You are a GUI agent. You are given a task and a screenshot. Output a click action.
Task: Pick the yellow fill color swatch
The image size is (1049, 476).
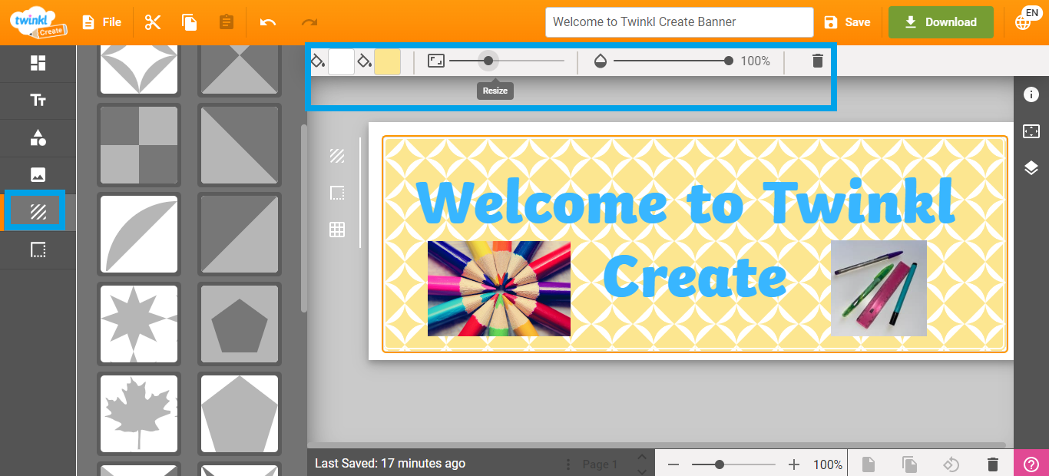click(x=387, y=61)
